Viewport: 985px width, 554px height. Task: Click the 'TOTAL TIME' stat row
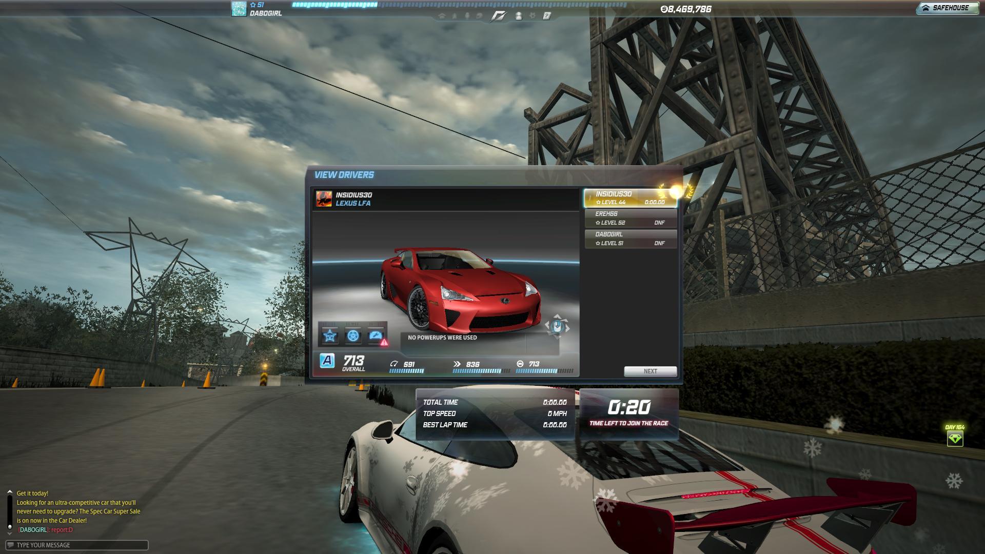click(x=495, y=403)
